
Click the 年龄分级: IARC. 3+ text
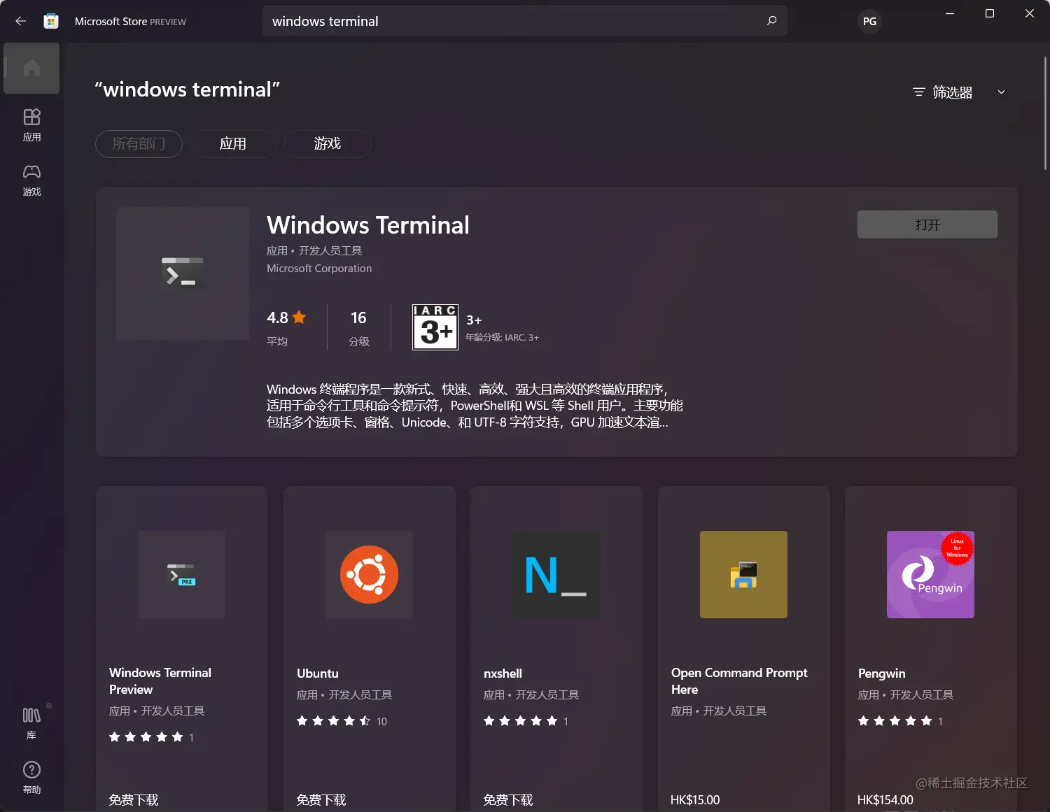(502, 337)
